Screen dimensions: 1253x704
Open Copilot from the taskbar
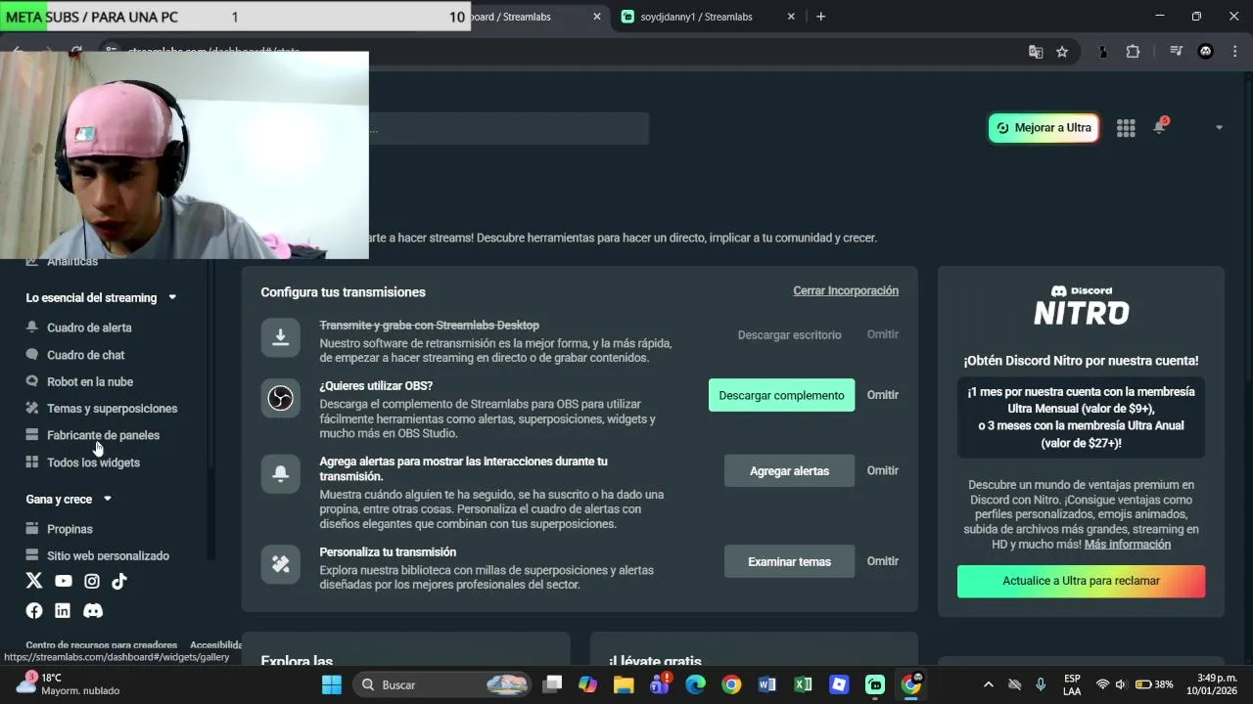tap(587, 684)
